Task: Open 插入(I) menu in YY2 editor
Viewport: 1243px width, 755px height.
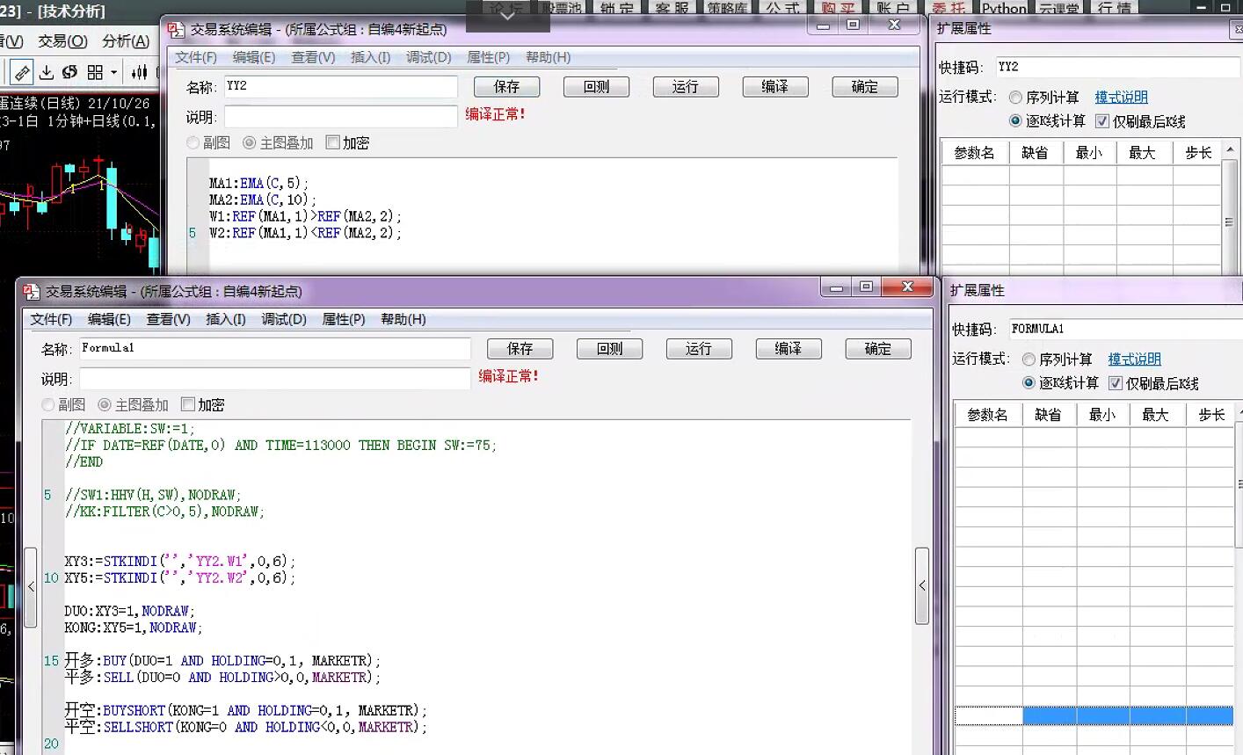Action: (370, 57)
